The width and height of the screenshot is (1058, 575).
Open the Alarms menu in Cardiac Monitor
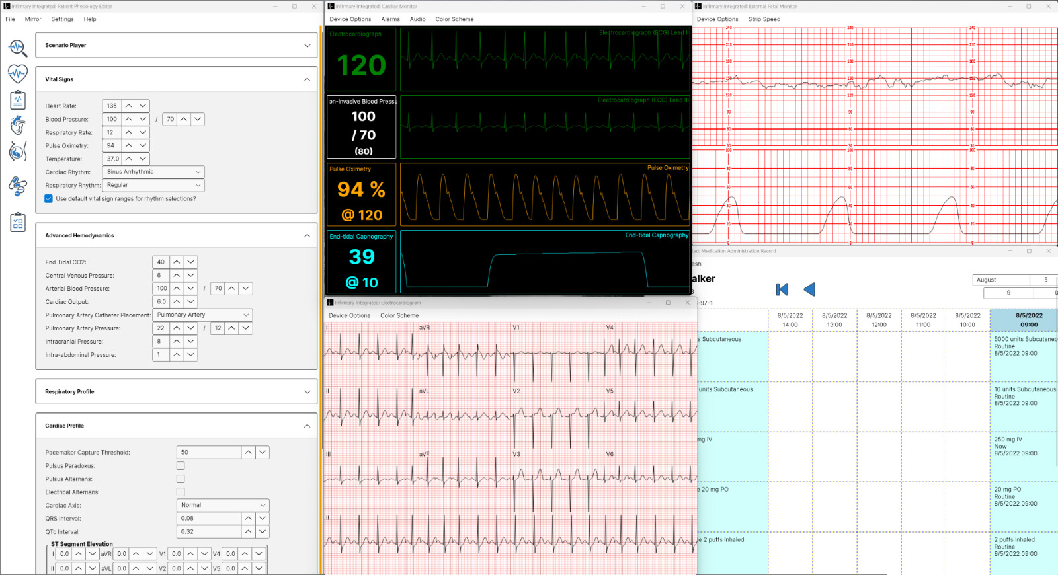[x=390, y=19]
